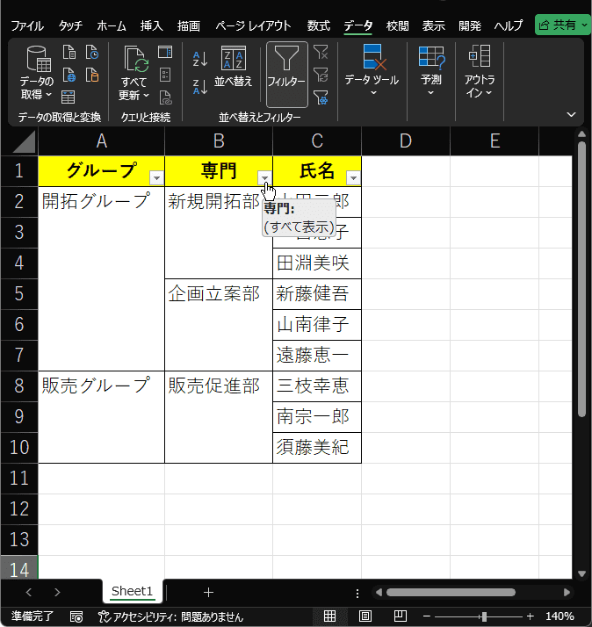Open the データの取得 get data icon
The image size is (592, 627).
coord(37,72)
